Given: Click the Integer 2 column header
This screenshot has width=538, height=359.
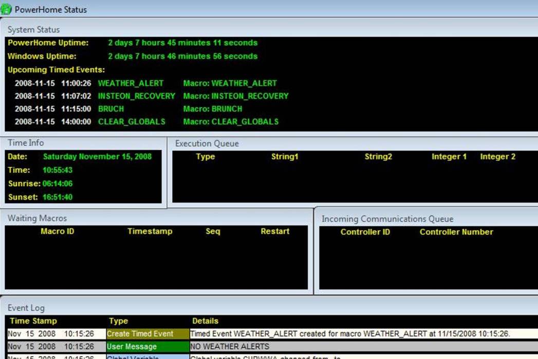Looking at the screenshot, I should pos(498,157).
